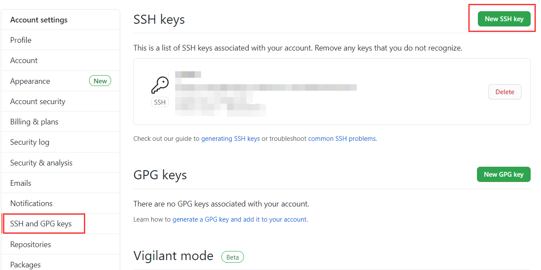Delete the listed SSH key
This screenshot has width=541, height=270.
pos(505,92)
